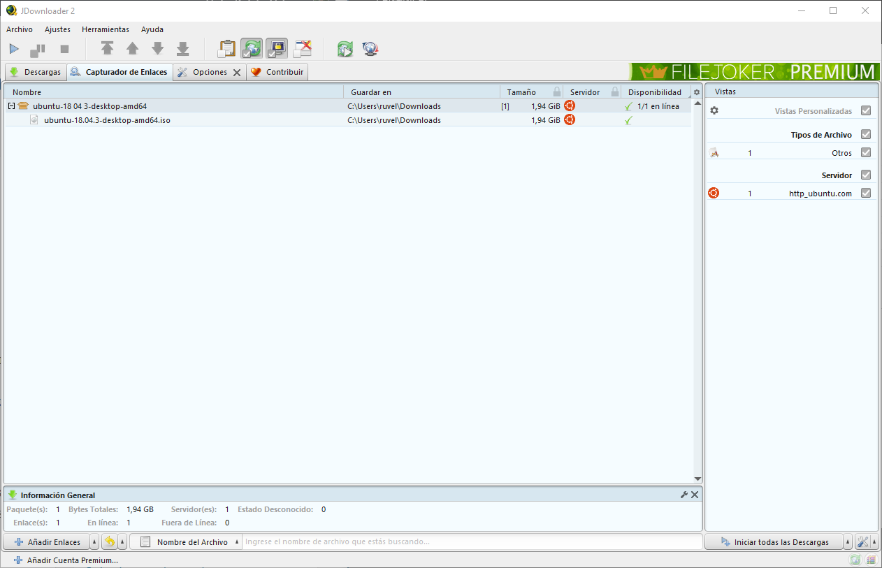Open table column settings gear icon
882x568 pixels.
697,92
